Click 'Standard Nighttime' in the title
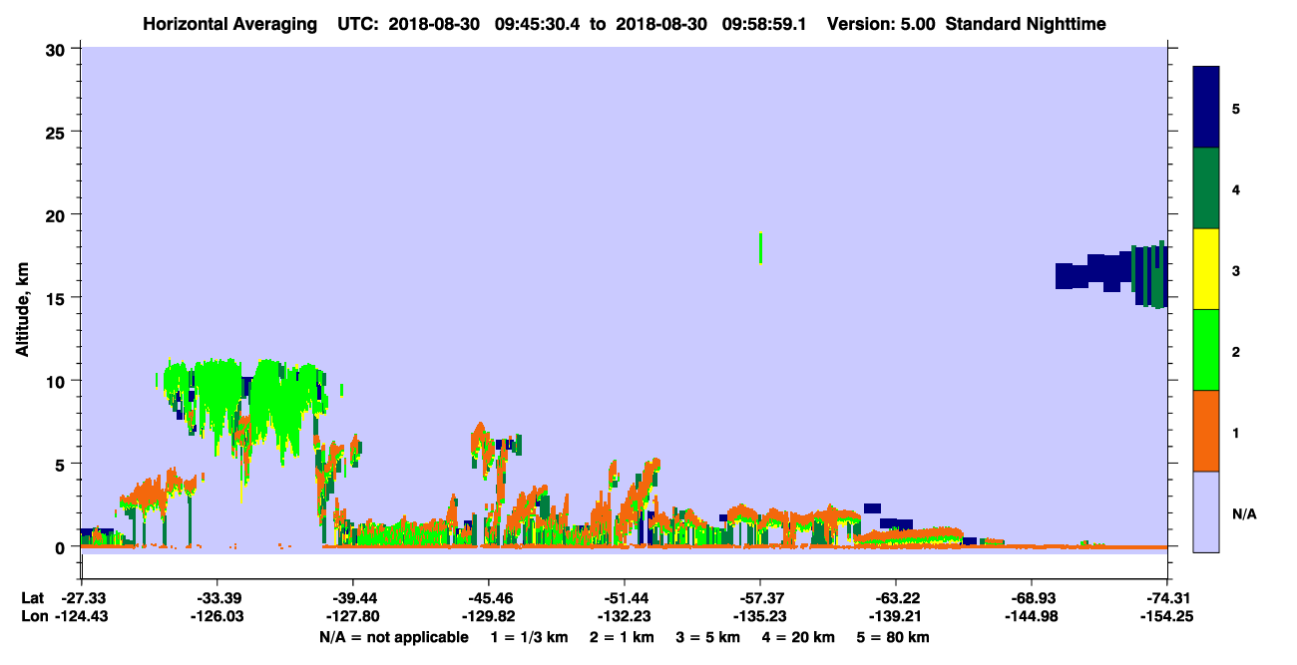The height and width of the screenshot is (665, 1297). [x=1026, y=24]
